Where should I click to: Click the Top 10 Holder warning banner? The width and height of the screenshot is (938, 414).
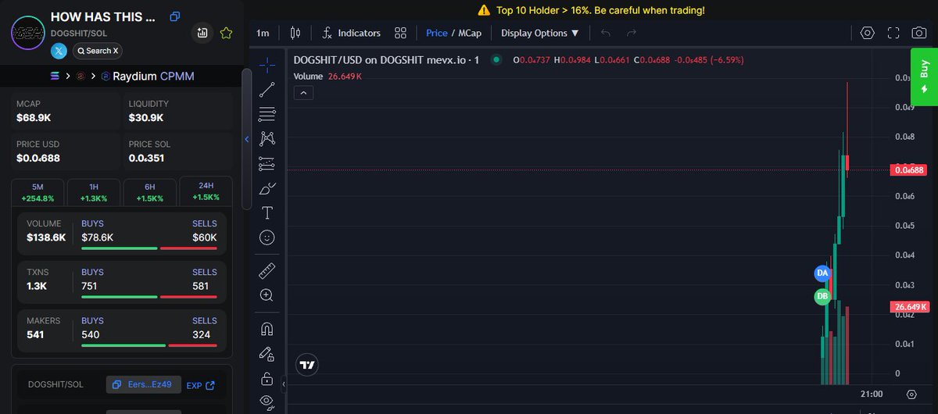coord(591,10)
